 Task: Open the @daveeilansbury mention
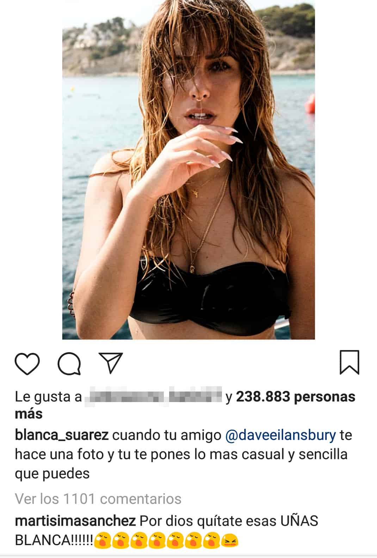280,436
